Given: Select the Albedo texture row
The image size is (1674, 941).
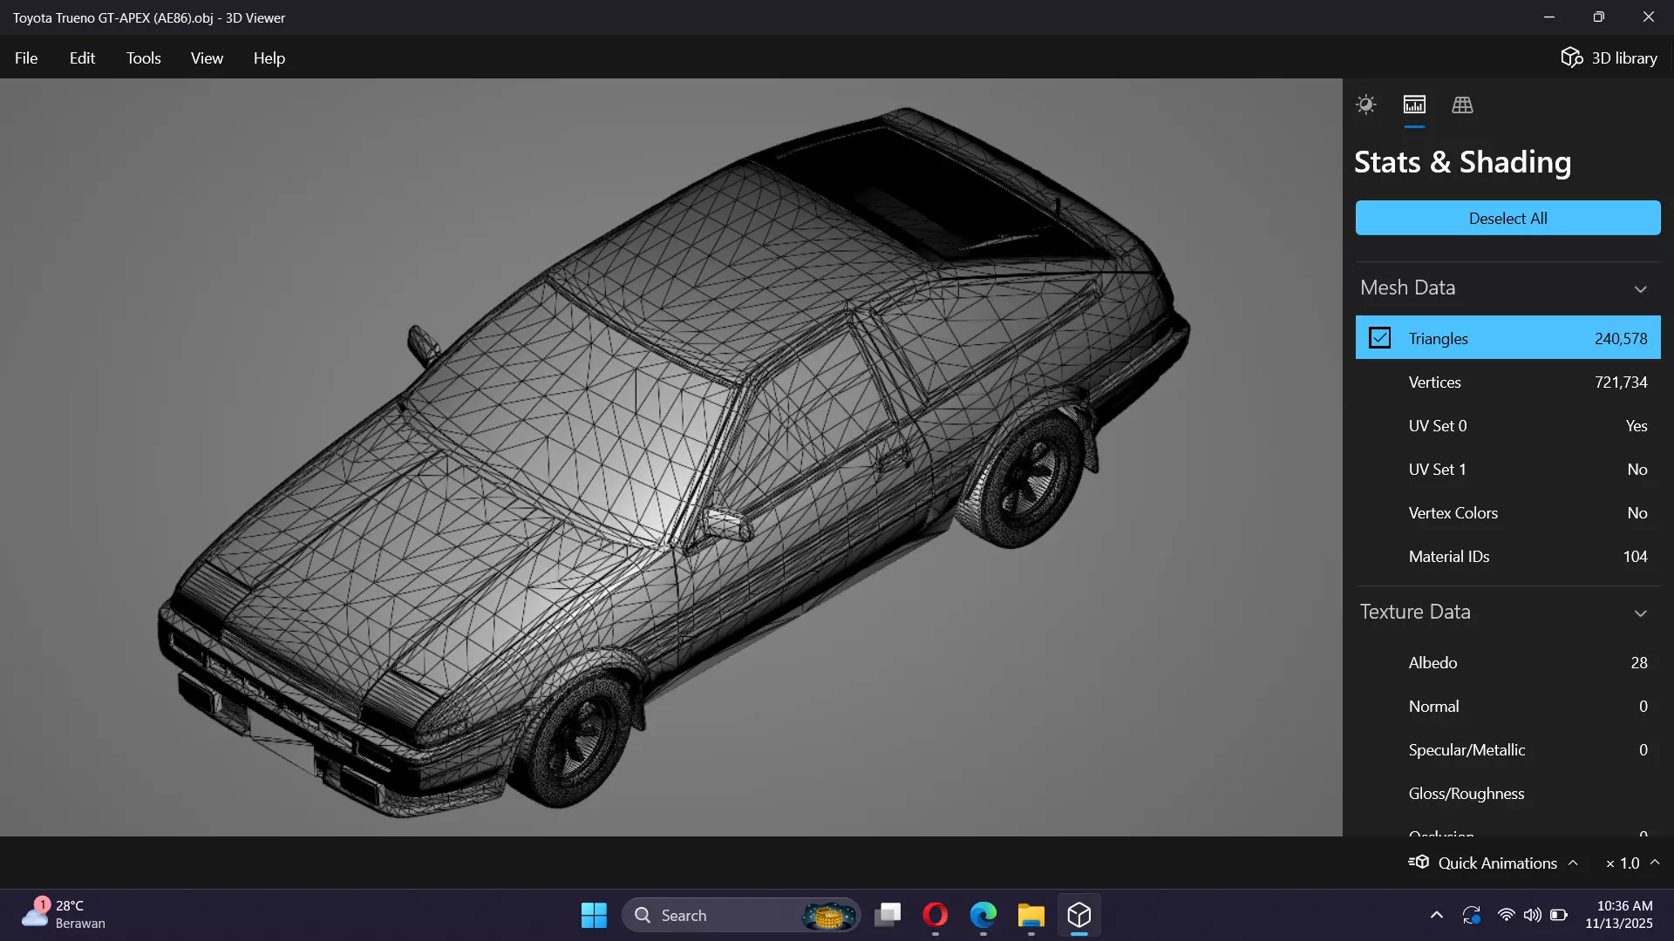Looking at the screenshot, I should [1507, 662].
